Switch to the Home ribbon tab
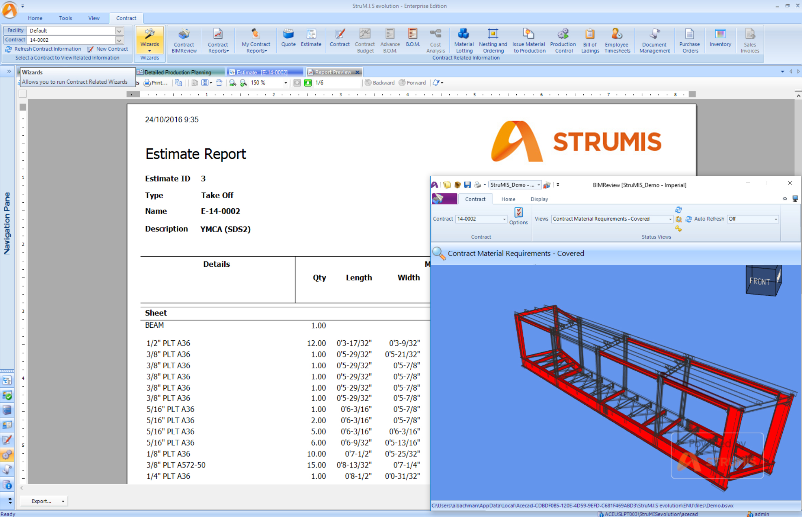The image size is (802, 517). coord(35,18)
